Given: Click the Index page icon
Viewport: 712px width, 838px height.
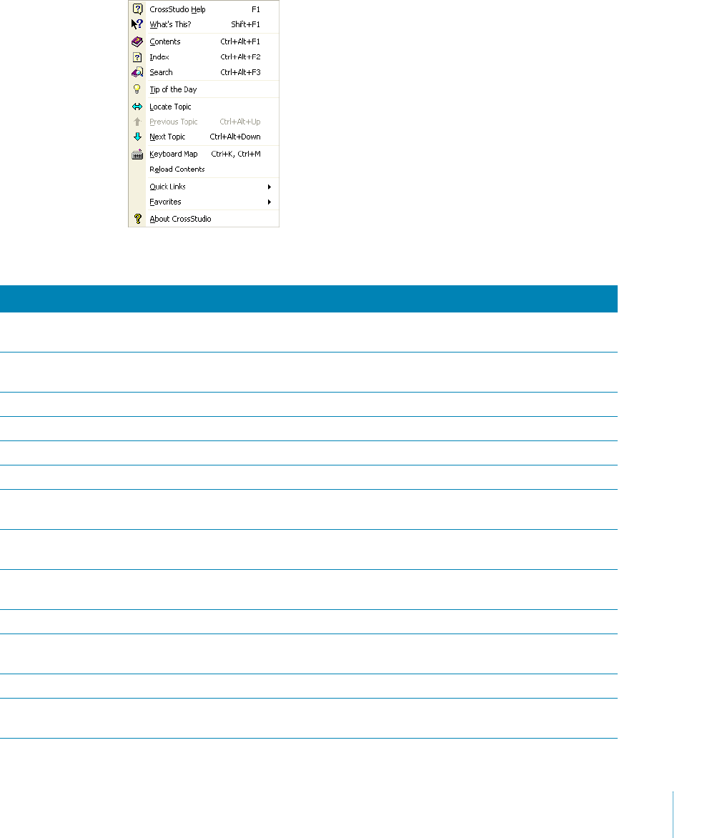Looking at the screenshot, I should pyautogui.click(x=137, y=57).
